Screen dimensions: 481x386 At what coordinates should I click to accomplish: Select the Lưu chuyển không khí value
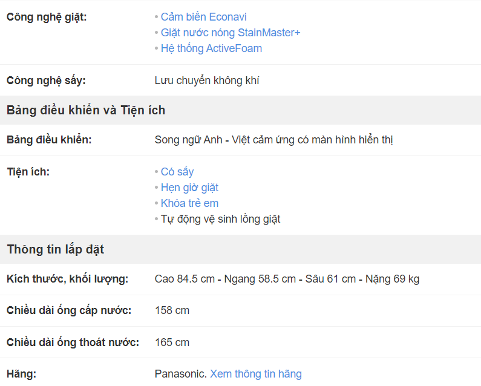(x=207, y=80)
